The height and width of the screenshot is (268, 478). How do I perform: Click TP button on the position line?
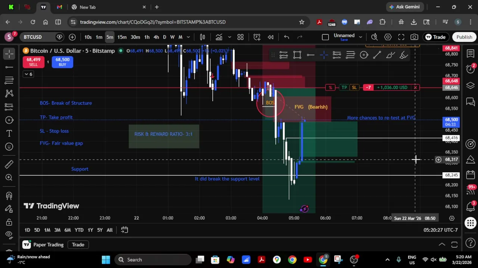pyautogui.click(x=344, y=87)
